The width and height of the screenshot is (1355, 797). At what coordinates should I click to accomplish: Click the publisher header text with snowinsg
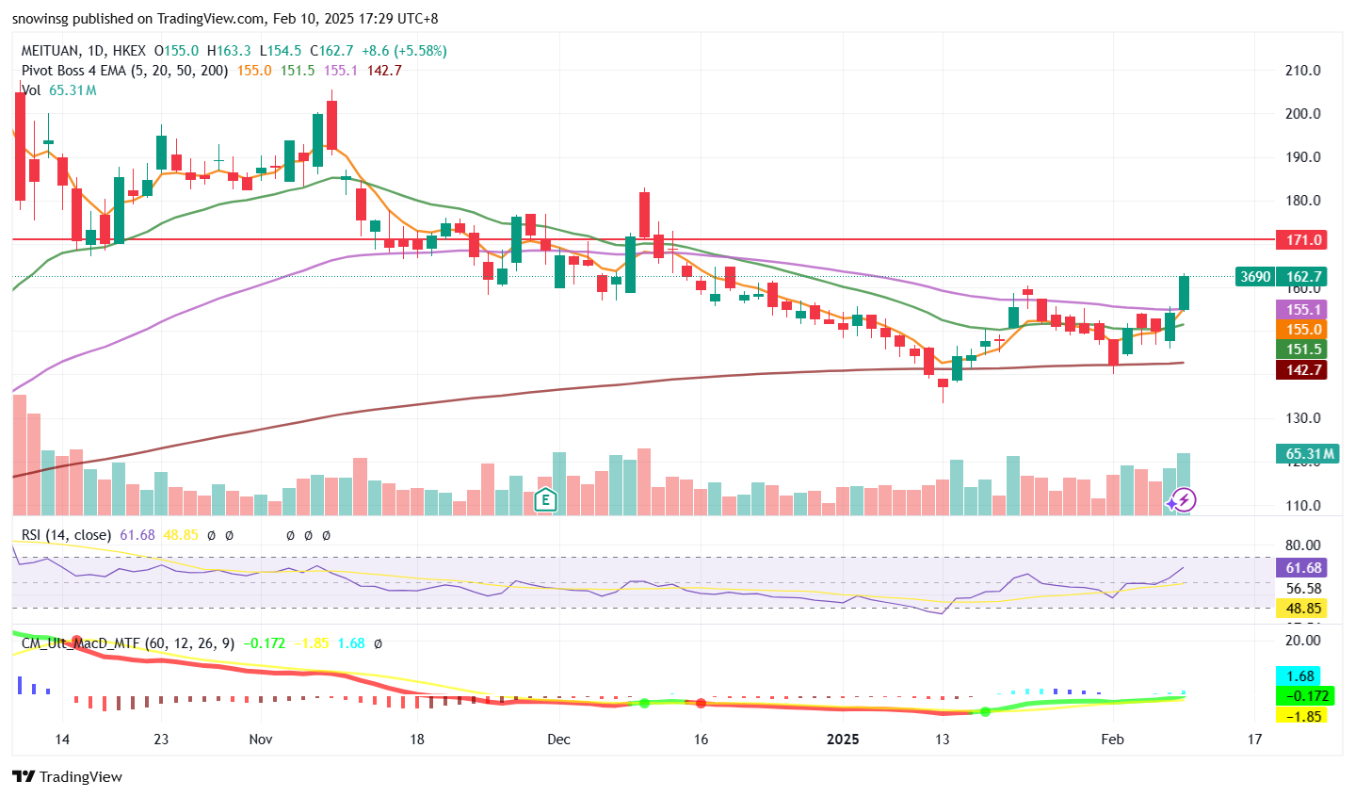pyautogui.click(x=225, y=19)
